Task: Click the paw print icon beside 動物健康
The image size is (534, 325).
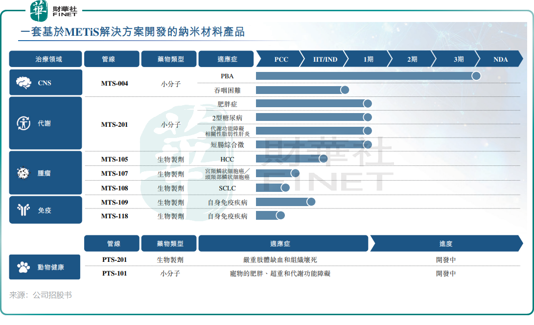Action: (23, 267)
